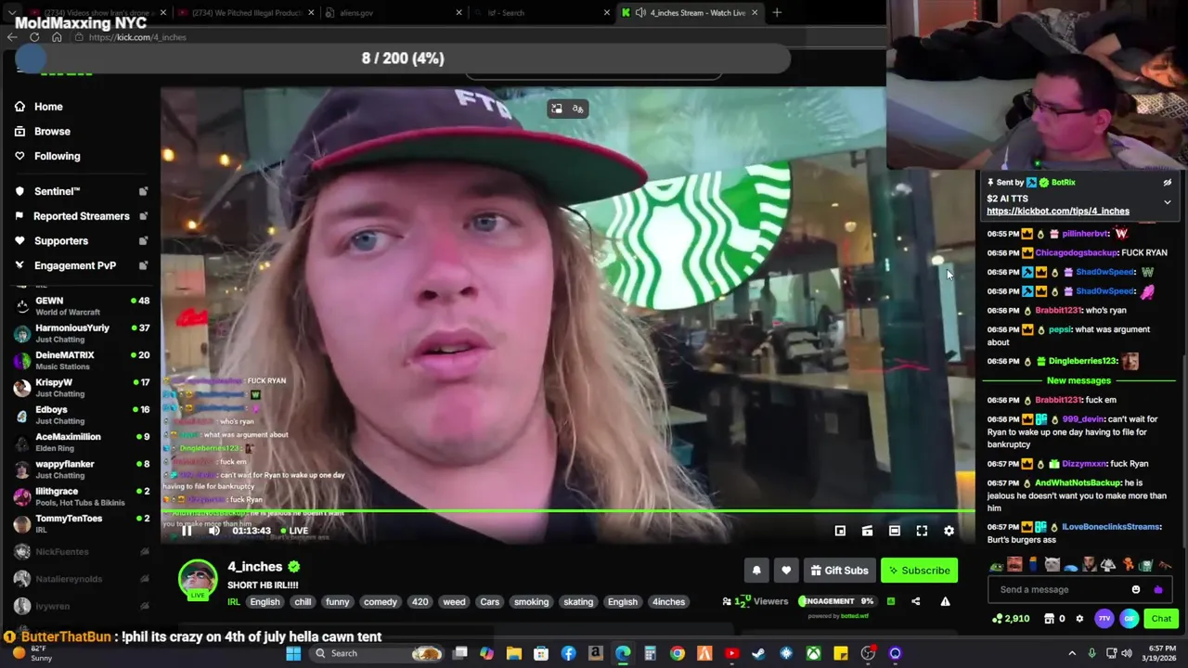The height and width of the screenshot is (668, 1188).
Task: Click the 4_inches streamer avatar
Action: pyautogui.click(x=198, y=579)
